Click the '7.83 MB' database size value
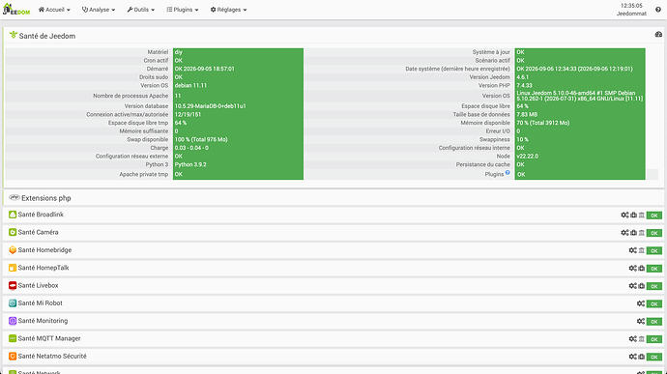The image size is (667, 374). coord(527,114)
